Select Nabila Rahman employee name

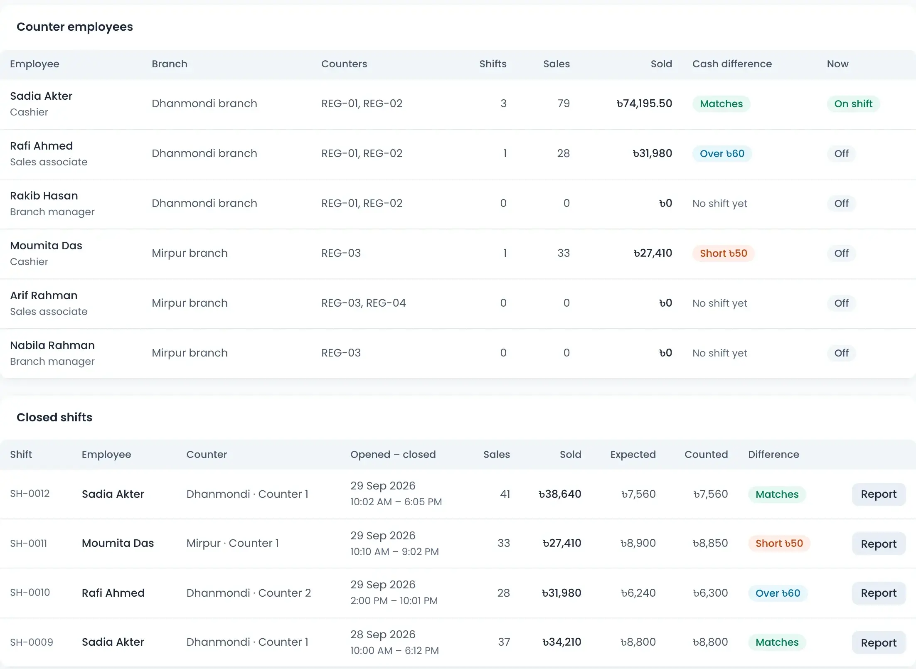tap(52, 345)
